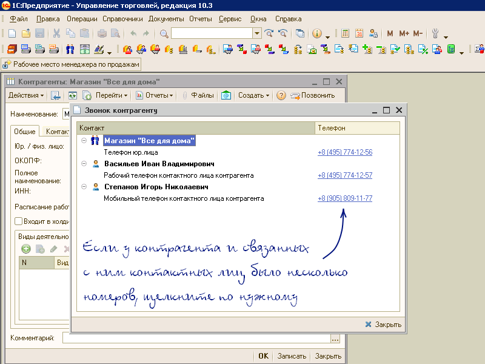Screen dimensions: 485x364
Task: Click the question mark help icon in Контрагенты
Action: pyautogui.click(x=281, y=95)
